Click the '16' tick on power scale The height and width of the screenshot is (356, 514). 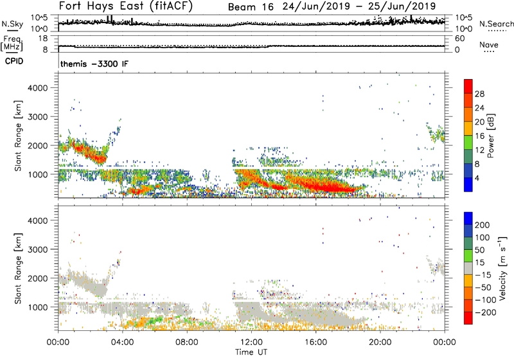tap(479, 136)
